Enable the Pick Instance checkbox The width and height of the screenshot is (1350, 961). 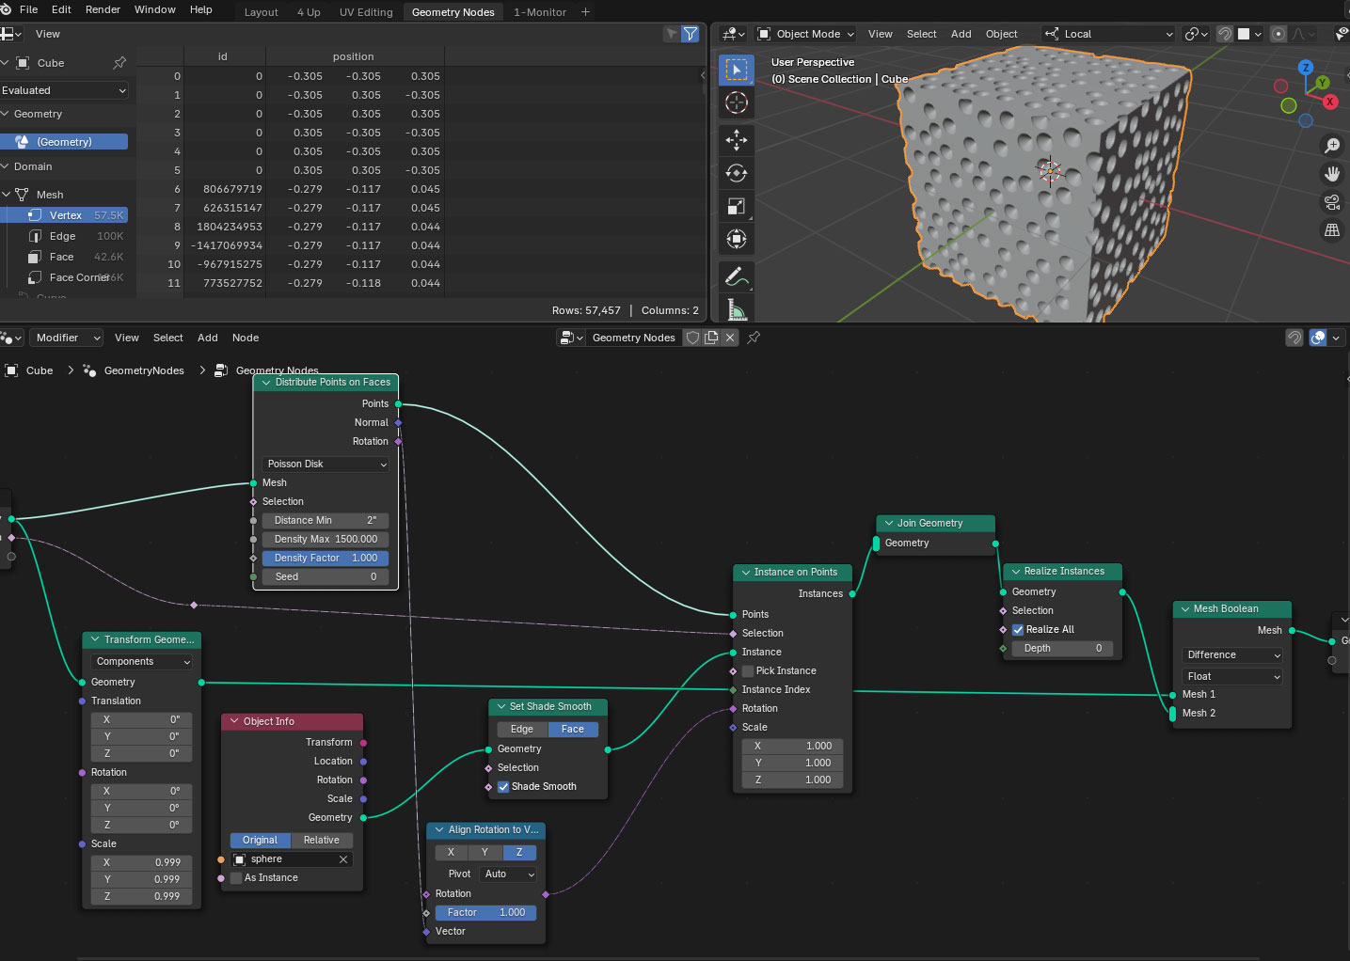(x=748, y=671)
